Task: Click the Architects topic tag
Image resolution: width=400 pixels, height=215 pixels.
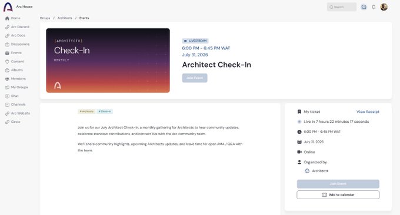Action: [x=86, y=112]
